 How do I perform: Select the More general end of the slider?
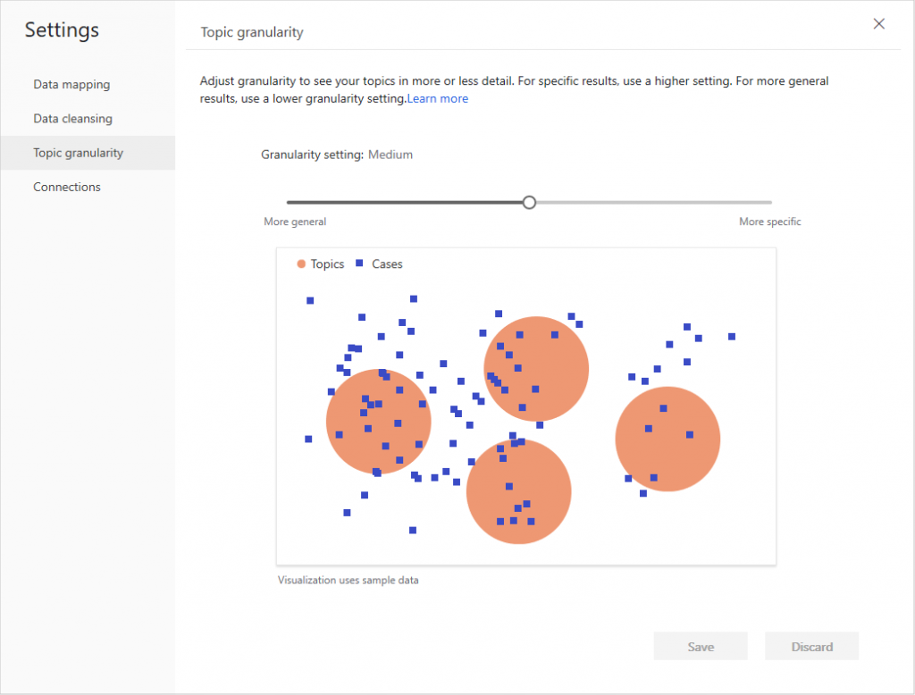pos(295,222)
